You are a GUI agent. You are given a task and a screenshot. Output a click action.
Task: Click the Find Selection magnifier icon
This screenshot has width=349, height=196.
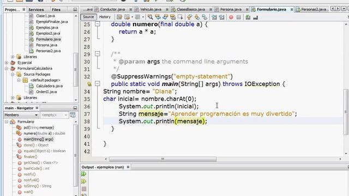151,17
